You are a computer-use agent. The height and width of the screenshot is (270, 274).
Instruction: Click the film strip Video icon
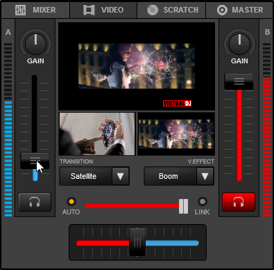point(89,10)
